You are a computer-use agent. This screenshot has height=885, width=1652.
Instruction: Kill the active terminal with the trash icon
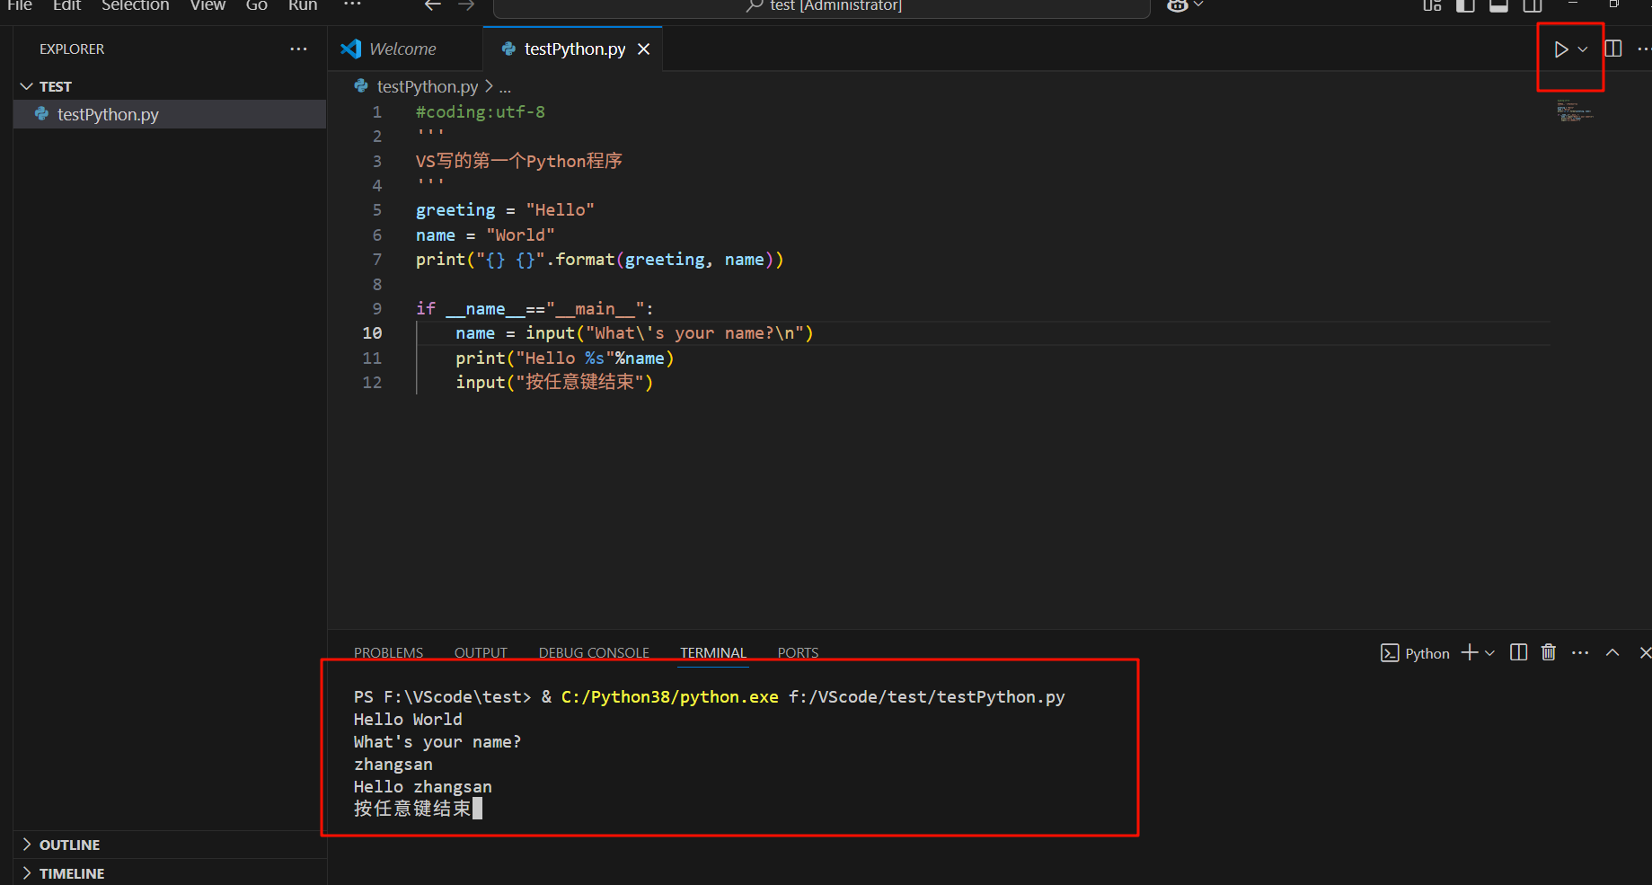[1548, 652]
